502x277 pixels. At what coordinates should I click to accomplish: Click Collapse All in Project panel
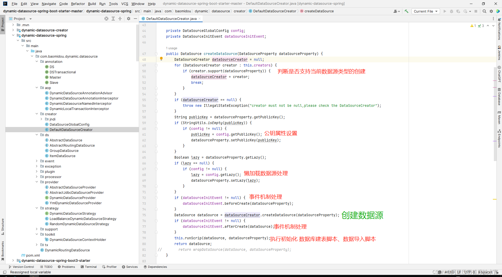click(120, 19)
